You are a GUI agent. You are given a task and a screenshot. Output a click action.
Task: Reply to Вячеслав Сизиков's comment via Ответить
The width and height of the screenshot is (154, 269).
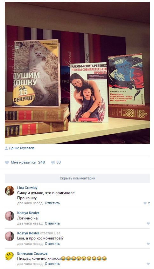coord(52,264)
